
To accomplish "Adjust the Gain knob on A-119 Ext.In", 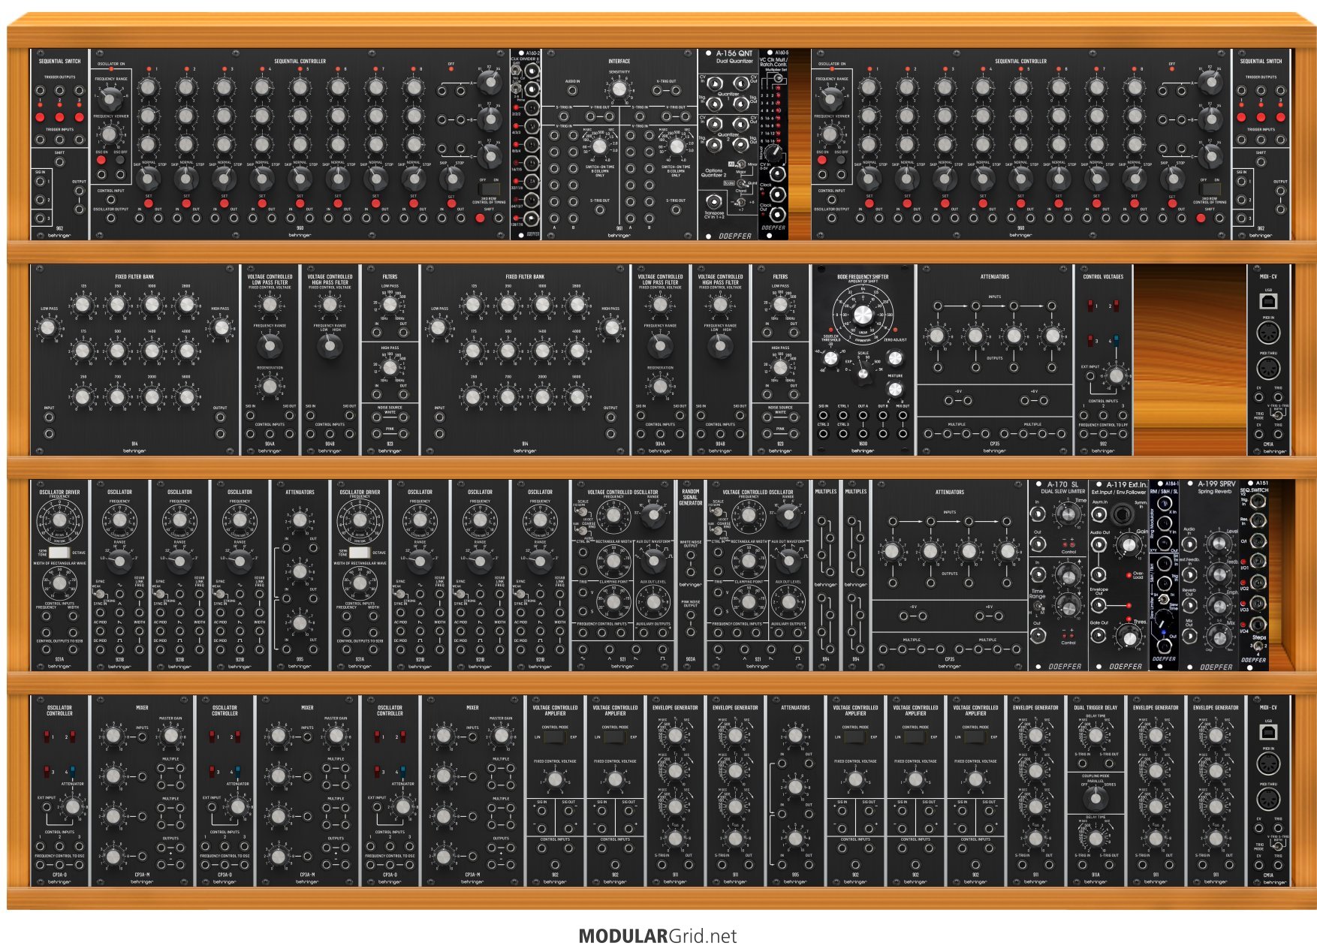I will click(x=1129, y=545).
